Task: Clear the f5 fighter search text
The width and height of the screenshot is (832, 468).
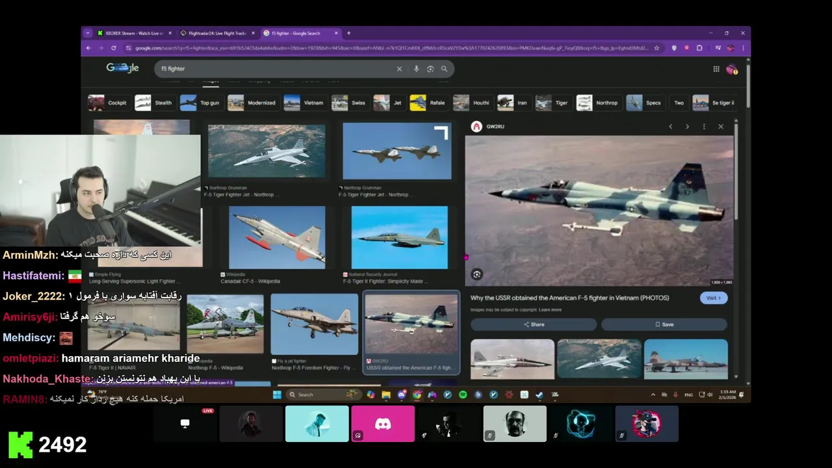Action: 399,69
